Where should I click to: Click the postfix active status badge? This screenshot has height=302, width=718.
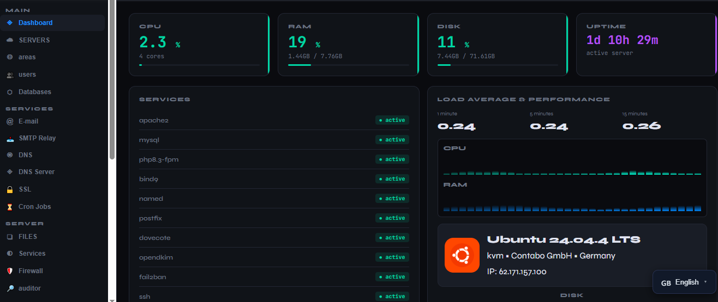[x=392, y=218]
